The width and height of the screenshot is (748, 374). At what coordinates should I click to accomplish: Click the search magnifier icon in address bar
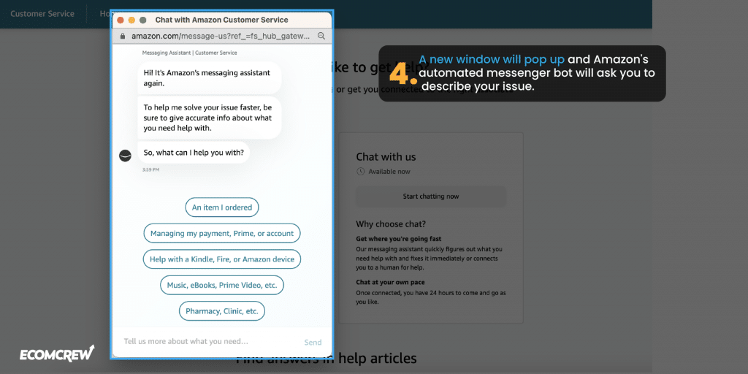pyautogui.click(x=321, y=36)
